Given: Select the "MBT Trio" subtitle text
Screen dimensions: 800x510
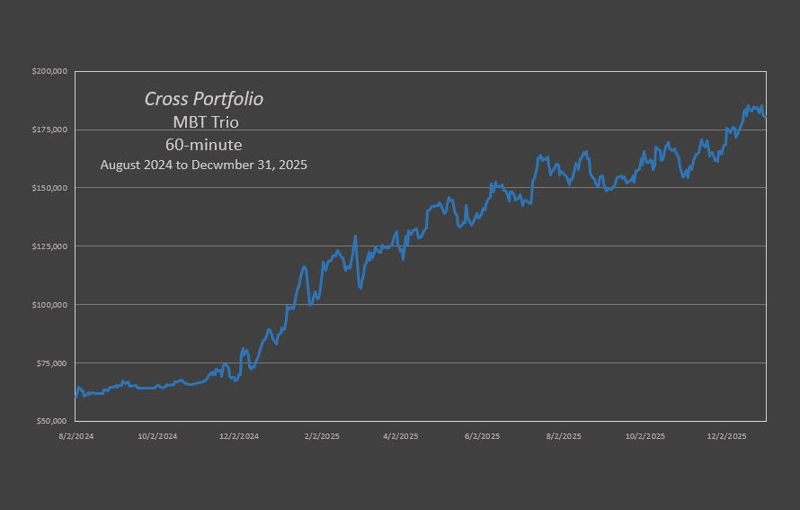Looking at the screenshot, I should coord(204,122).
